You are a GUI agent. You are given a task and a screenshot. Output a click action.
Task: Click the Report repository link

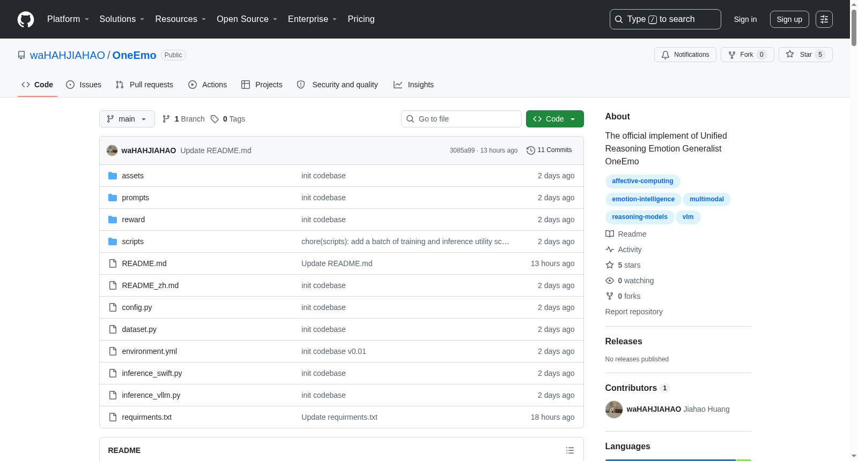point(634,312)
